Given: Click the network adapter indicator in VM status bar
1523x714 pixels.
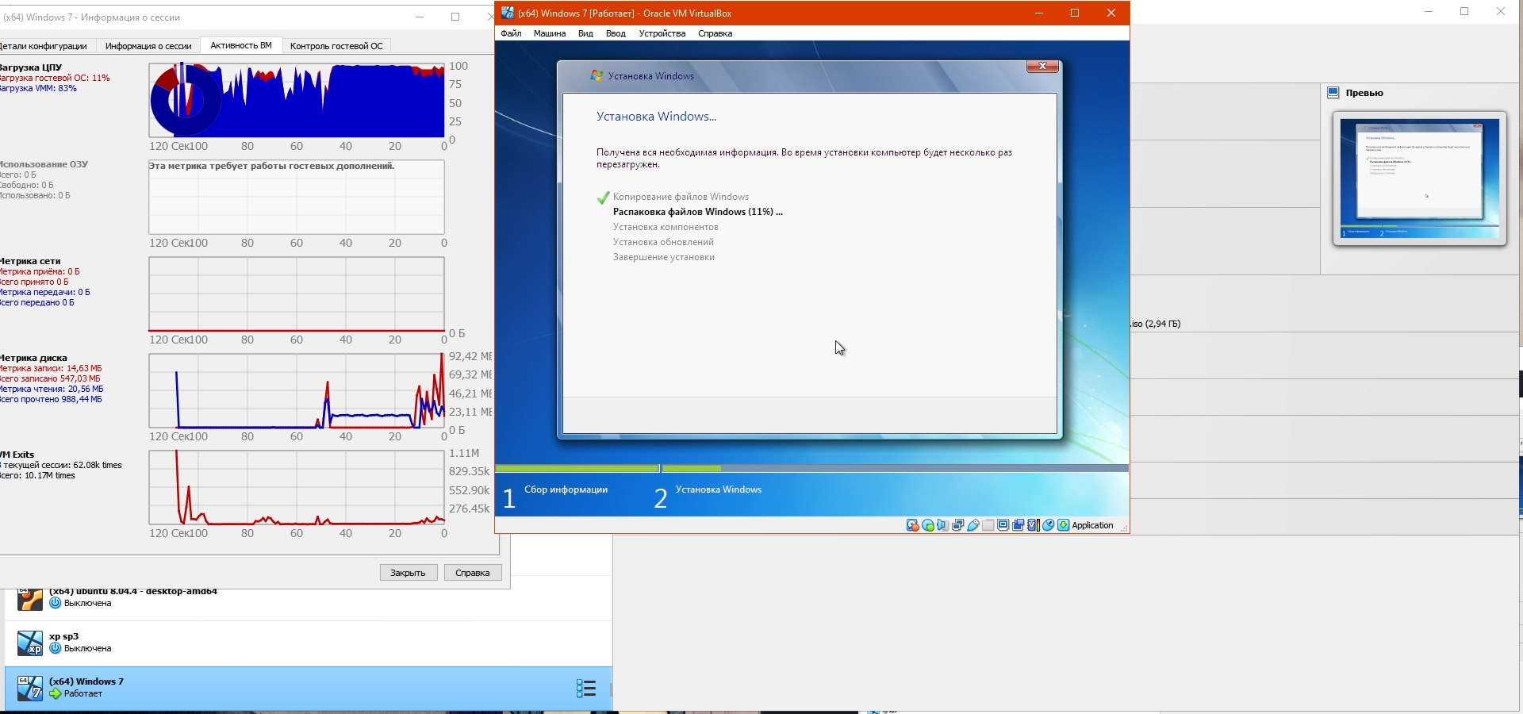Looking at the screenshot, I should tap(958, 525).
